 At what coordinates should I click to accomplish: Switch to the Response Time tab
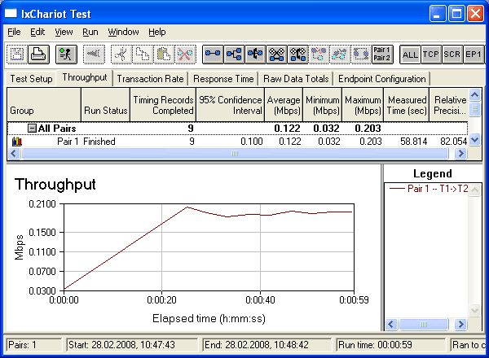point(223,79)
